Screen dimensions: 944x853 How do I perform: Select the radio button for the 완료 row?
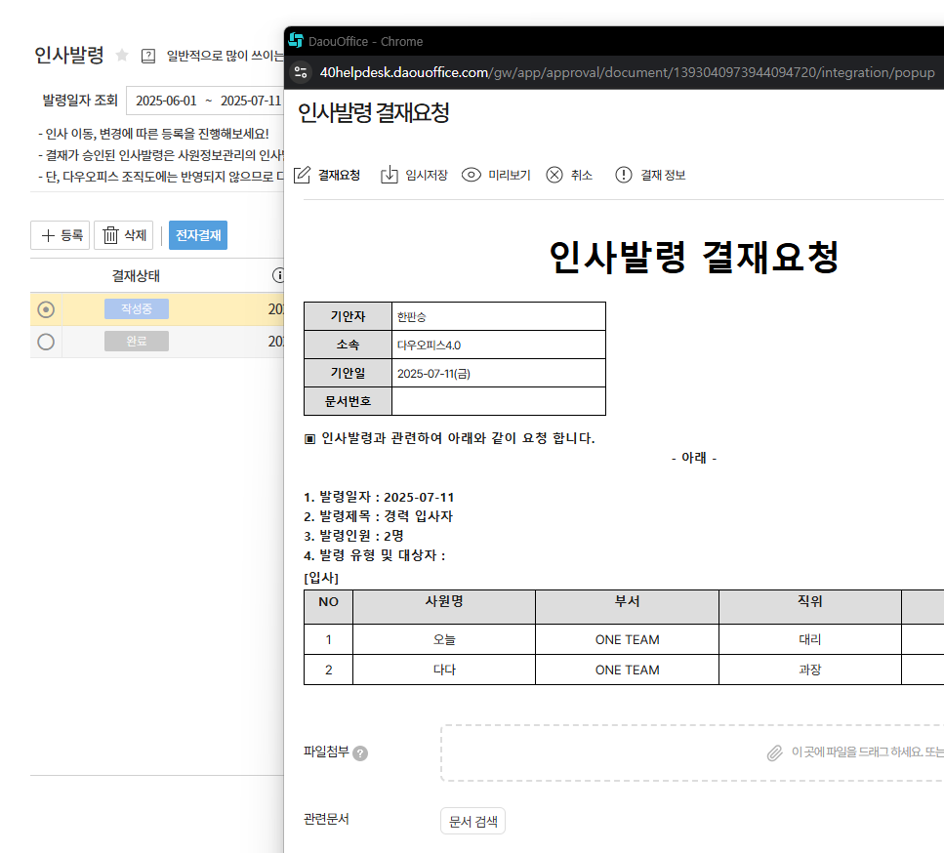pyautogui.click(x=46, y=342)
